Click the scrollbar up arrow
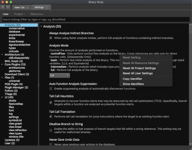Viewport: 192px width, 150px height. pyautogui.click(x=190, y=25)
